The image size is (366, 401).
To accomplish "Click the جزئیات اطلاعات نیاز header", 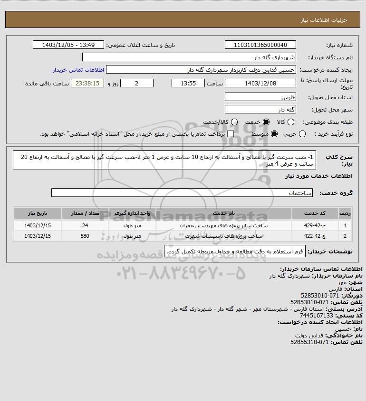I will pos(324,20).
